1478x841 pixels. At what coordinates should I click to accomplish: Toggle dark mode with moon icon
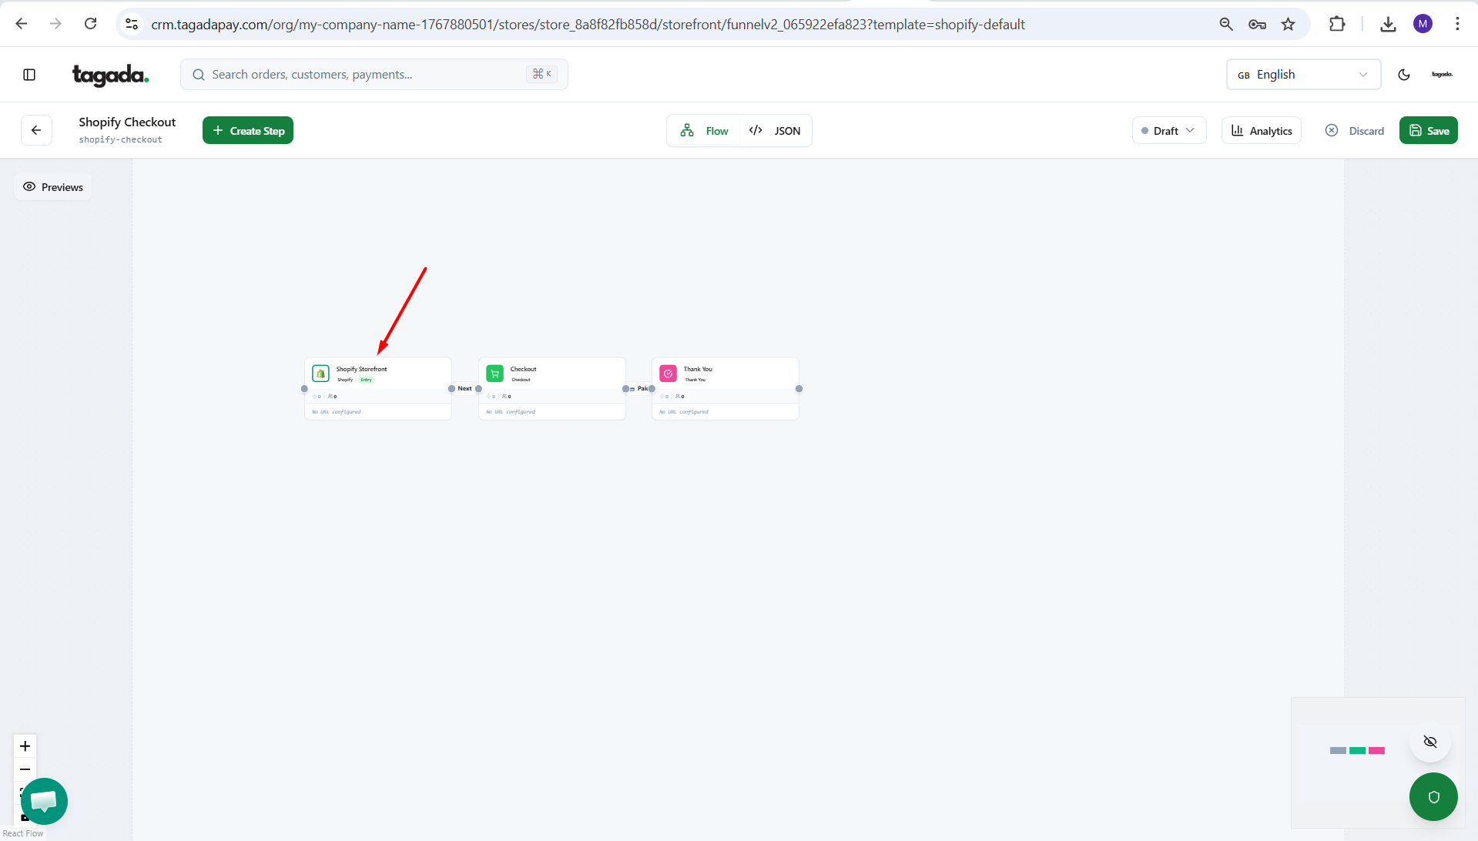tap(1403, 75)
